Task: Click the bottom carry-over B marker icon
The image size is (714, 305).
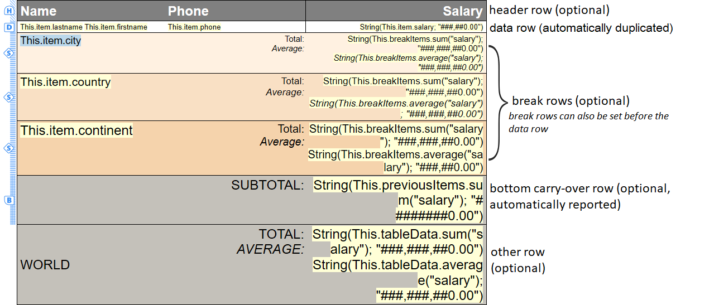Action: (9, 200)
